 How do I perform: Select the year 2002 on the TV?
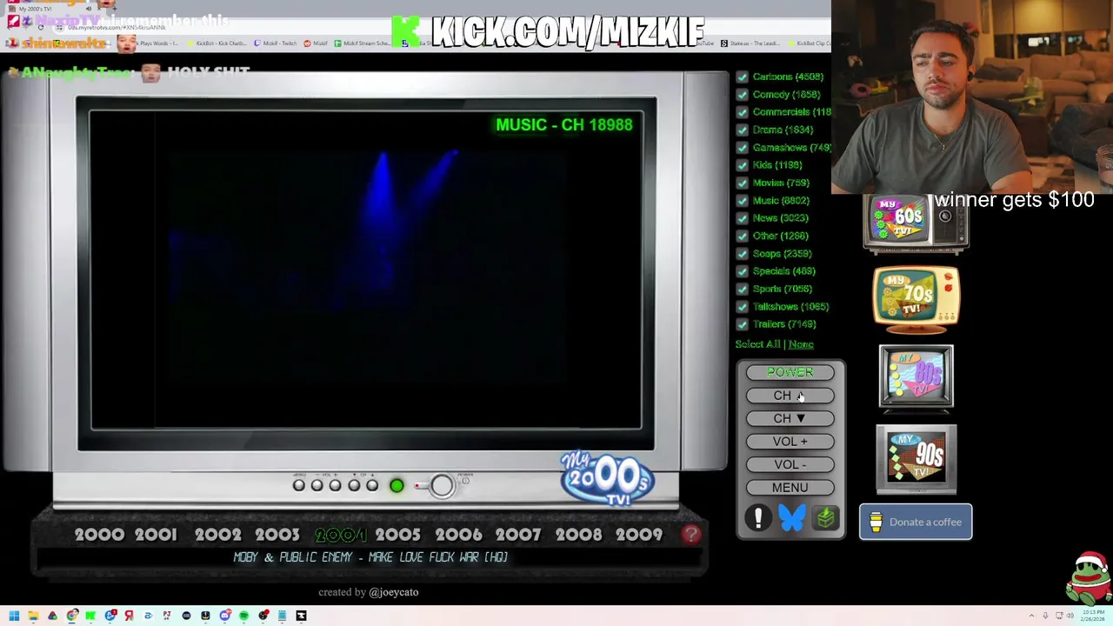(217, 535)
